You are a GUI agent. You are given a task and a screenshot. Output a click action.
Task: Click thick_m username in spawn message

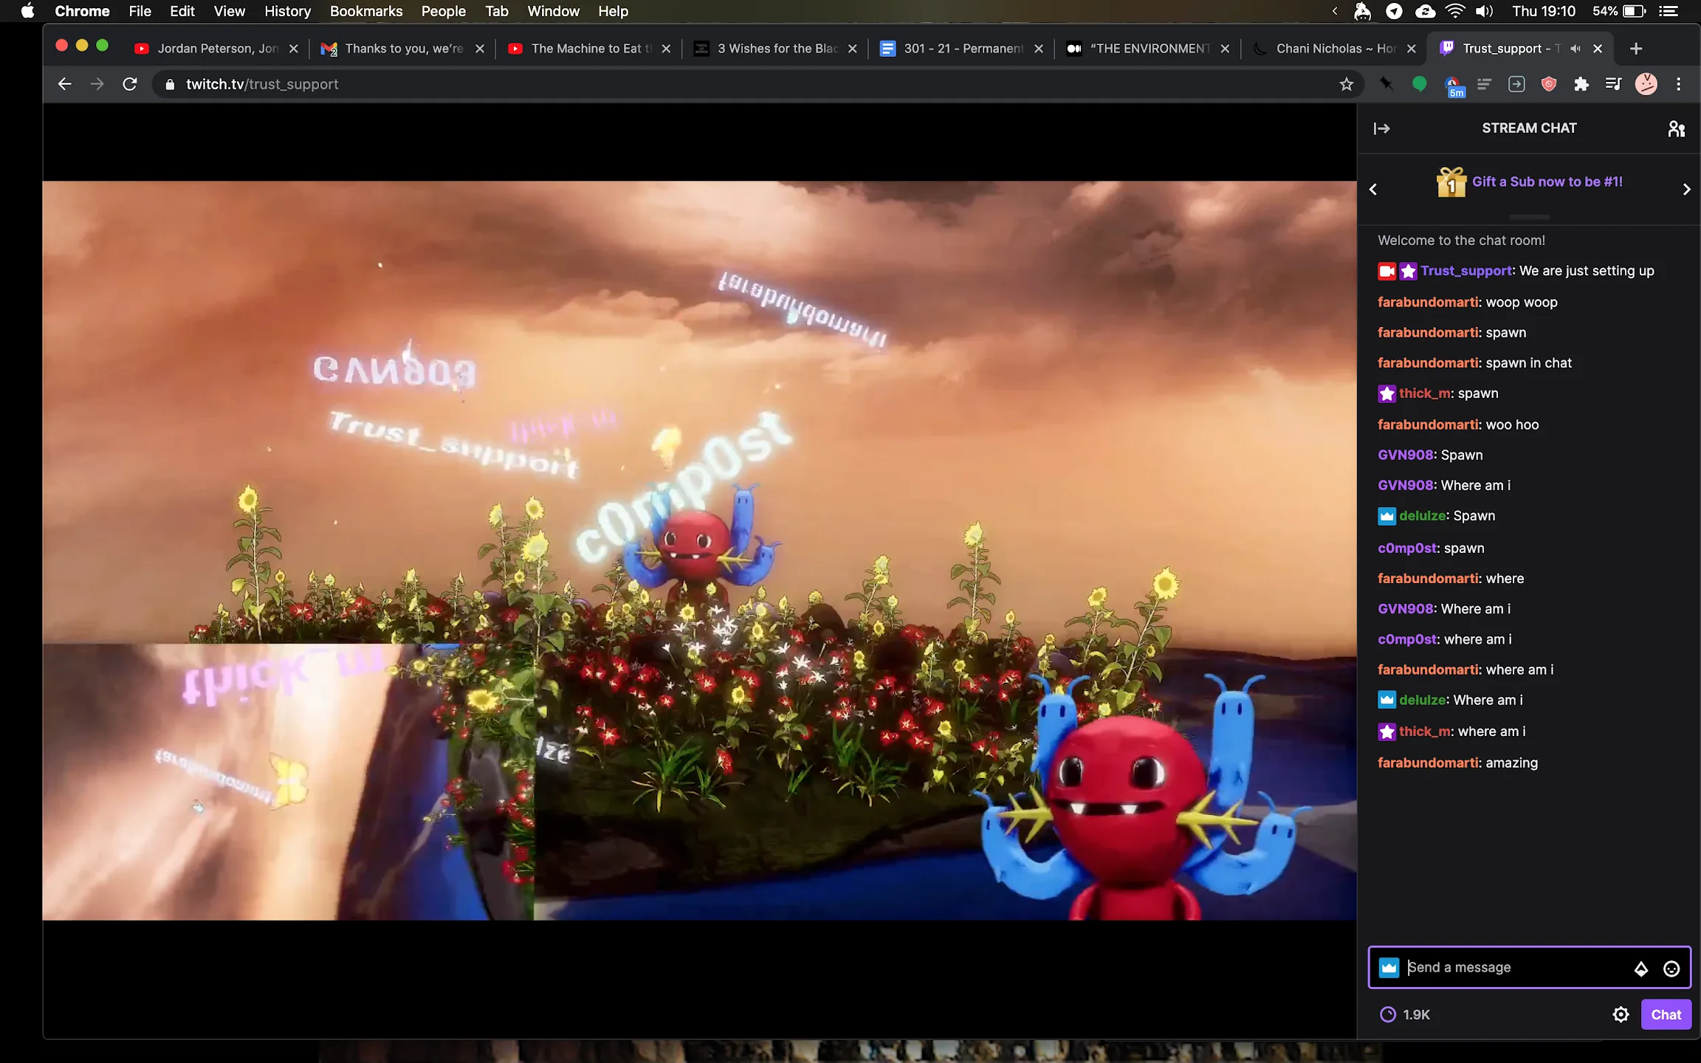1425,393
